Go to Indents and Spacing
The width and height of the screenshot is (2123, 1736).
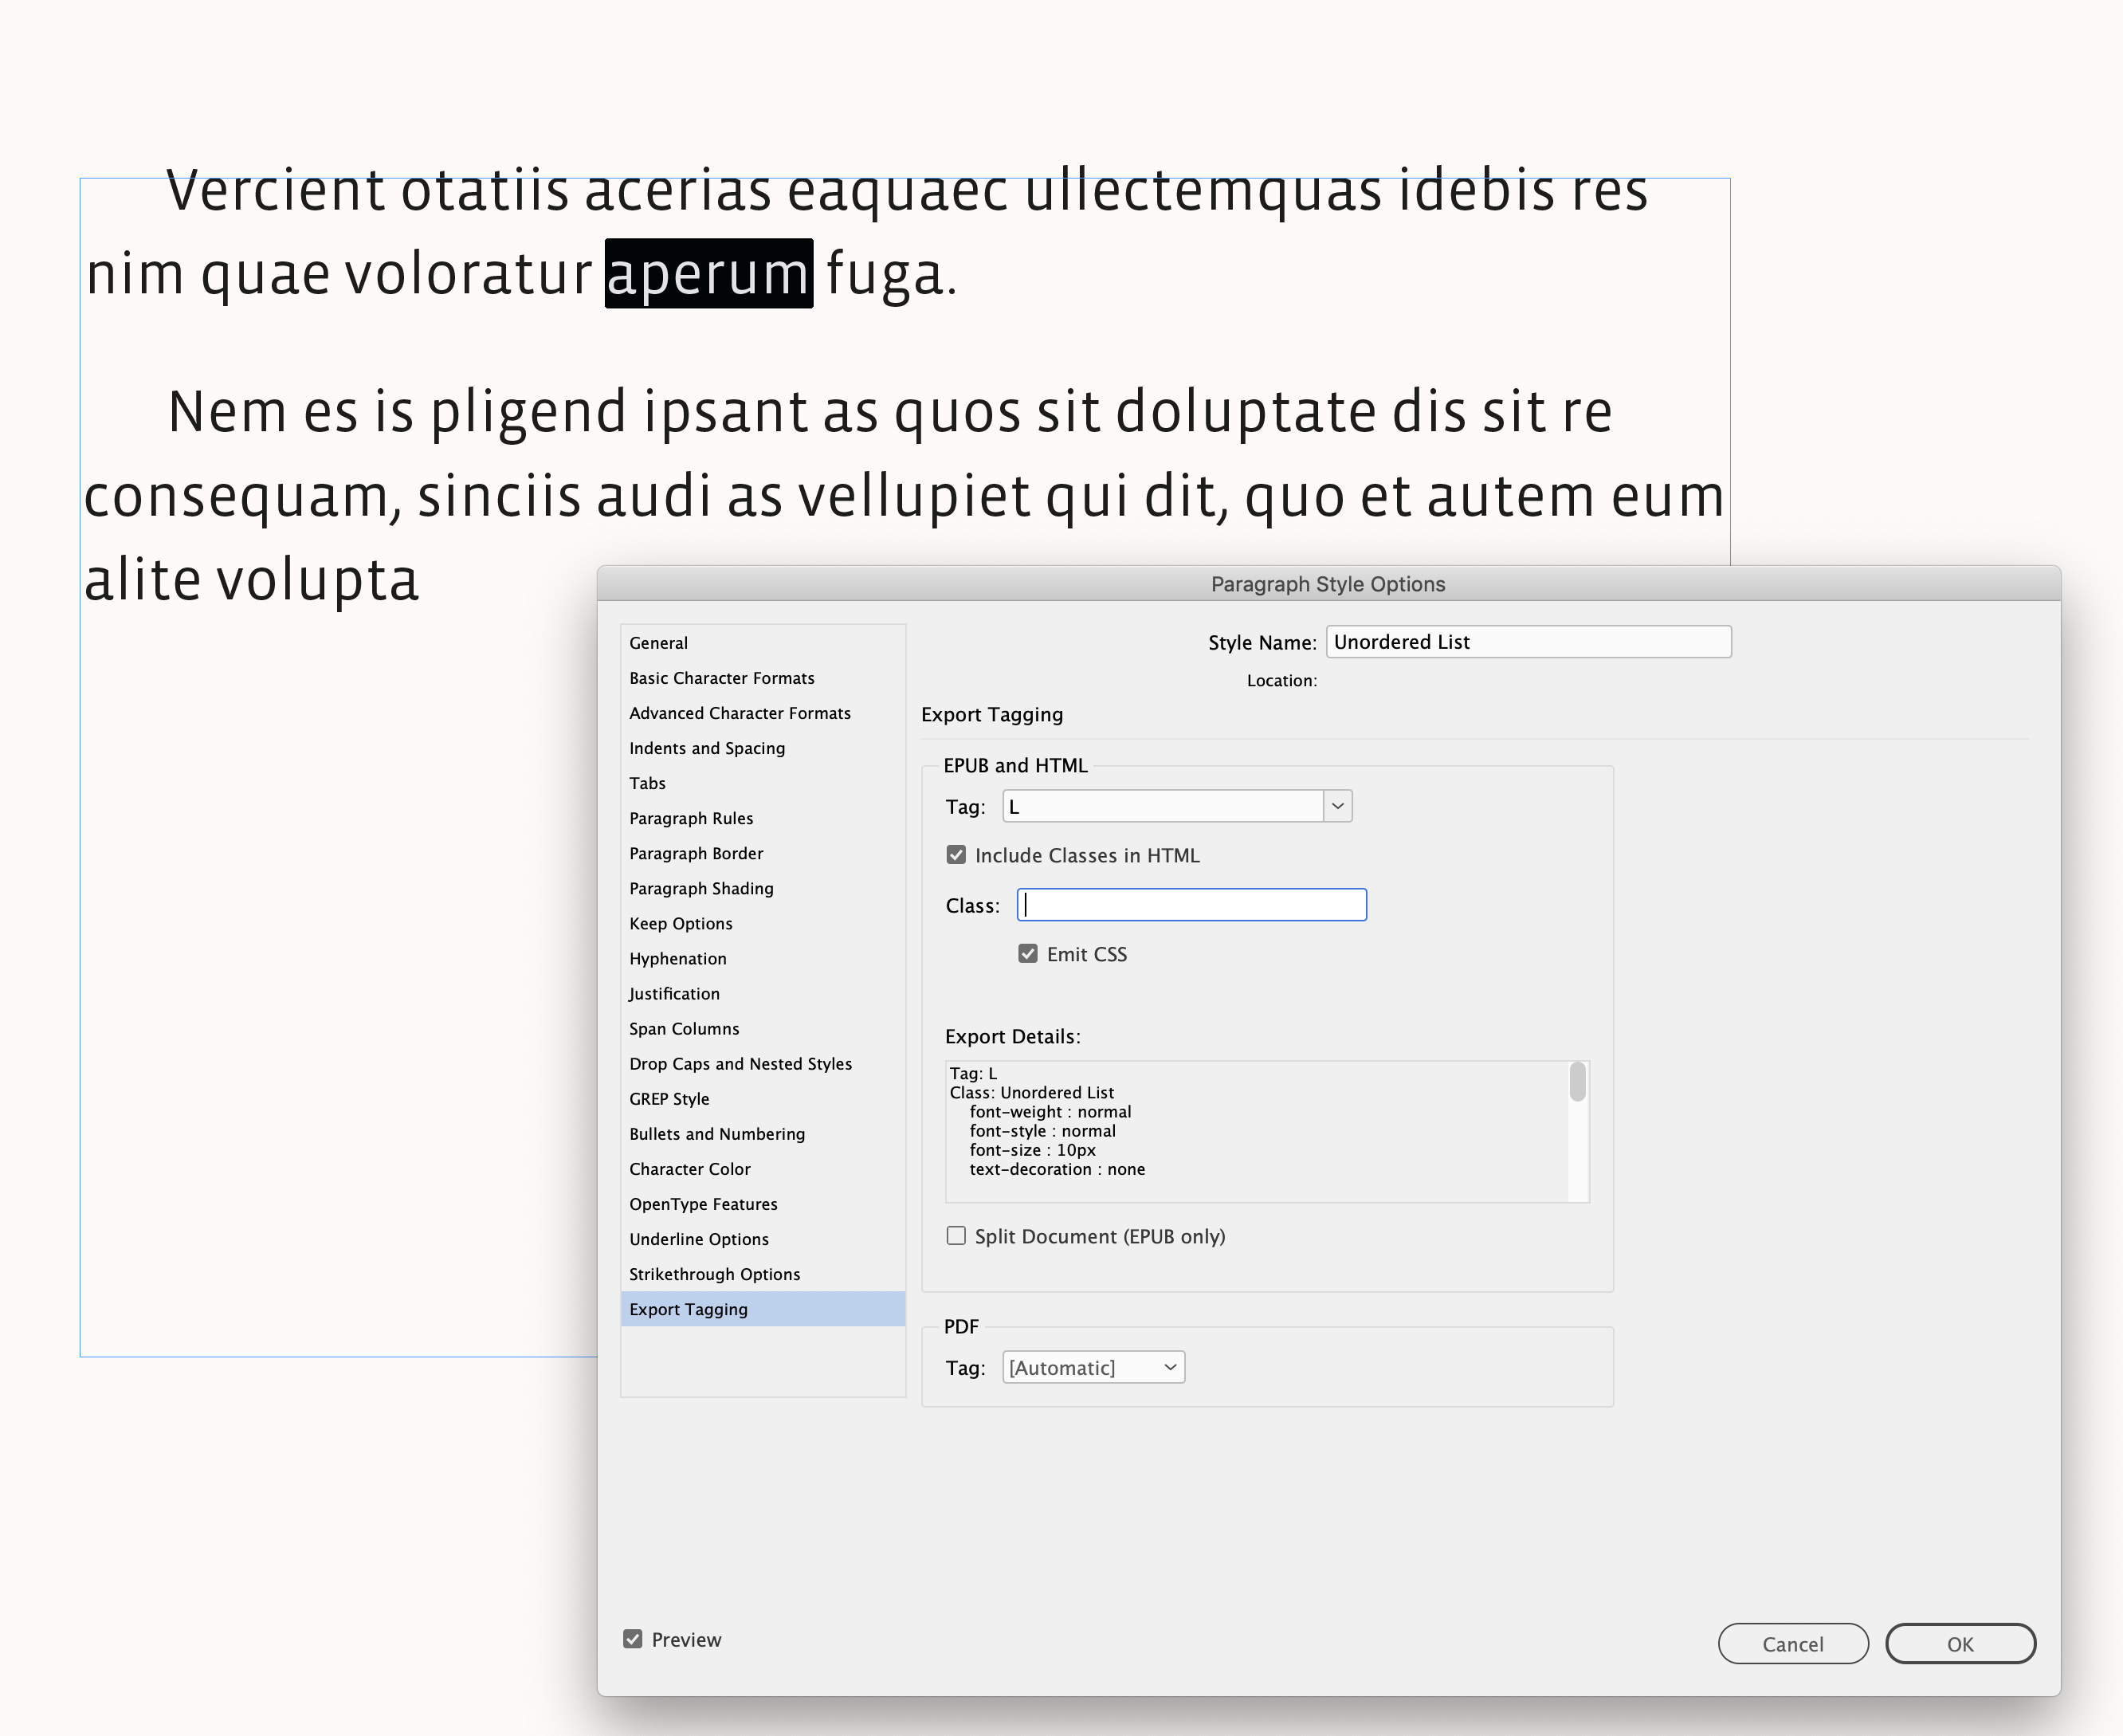pyautogui.click(x=706, y=748)
